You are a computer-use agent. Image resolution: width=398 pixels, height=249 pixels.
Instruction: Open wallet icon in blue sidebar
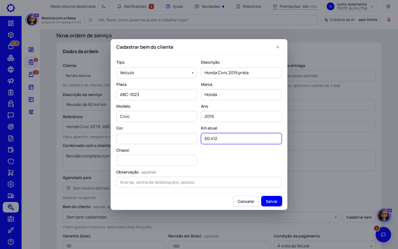(x=11, y=150)
